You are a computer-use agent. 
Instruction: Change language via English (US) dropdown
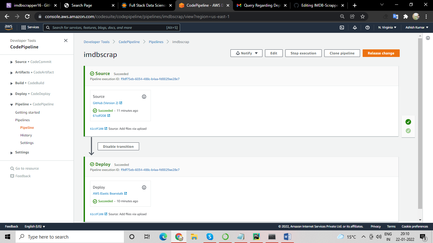35,227
